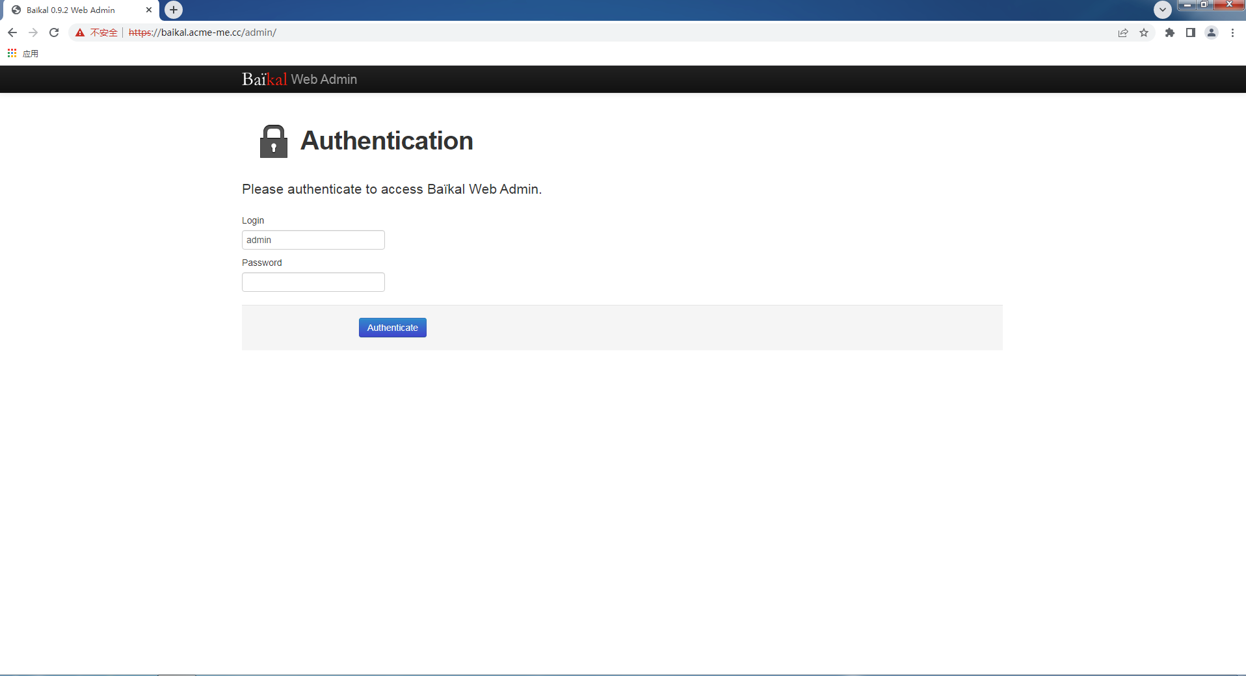Open the user profile avatar icon
The image size is (1246, 676).
pos(1212,32)
